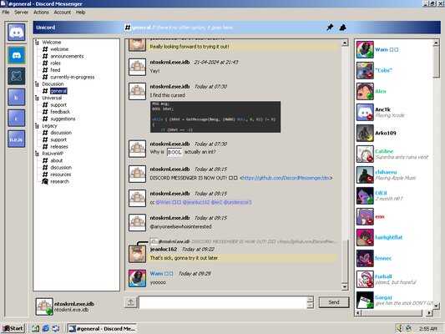
Task: Open the DiscordMessenger GitHub link
Action: click(x=285, y=178)
